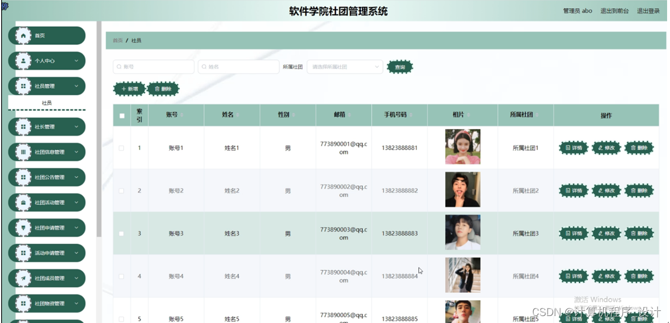
Task: Click the search icon in 账号 field
Action: [119, 67]
